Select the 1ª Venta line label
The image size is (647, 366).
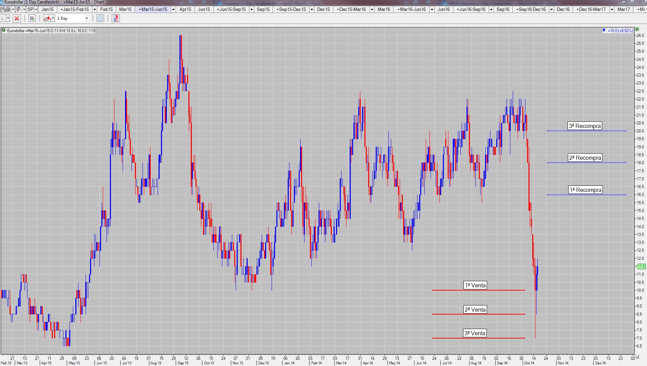point(475,285)
